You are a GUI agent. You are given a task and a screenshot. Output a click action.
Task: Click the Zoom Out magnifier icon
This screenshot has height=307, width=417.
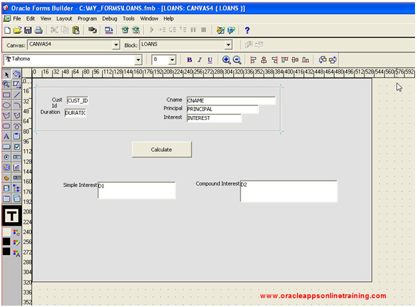pyautogui.click(x=237, y=60)
